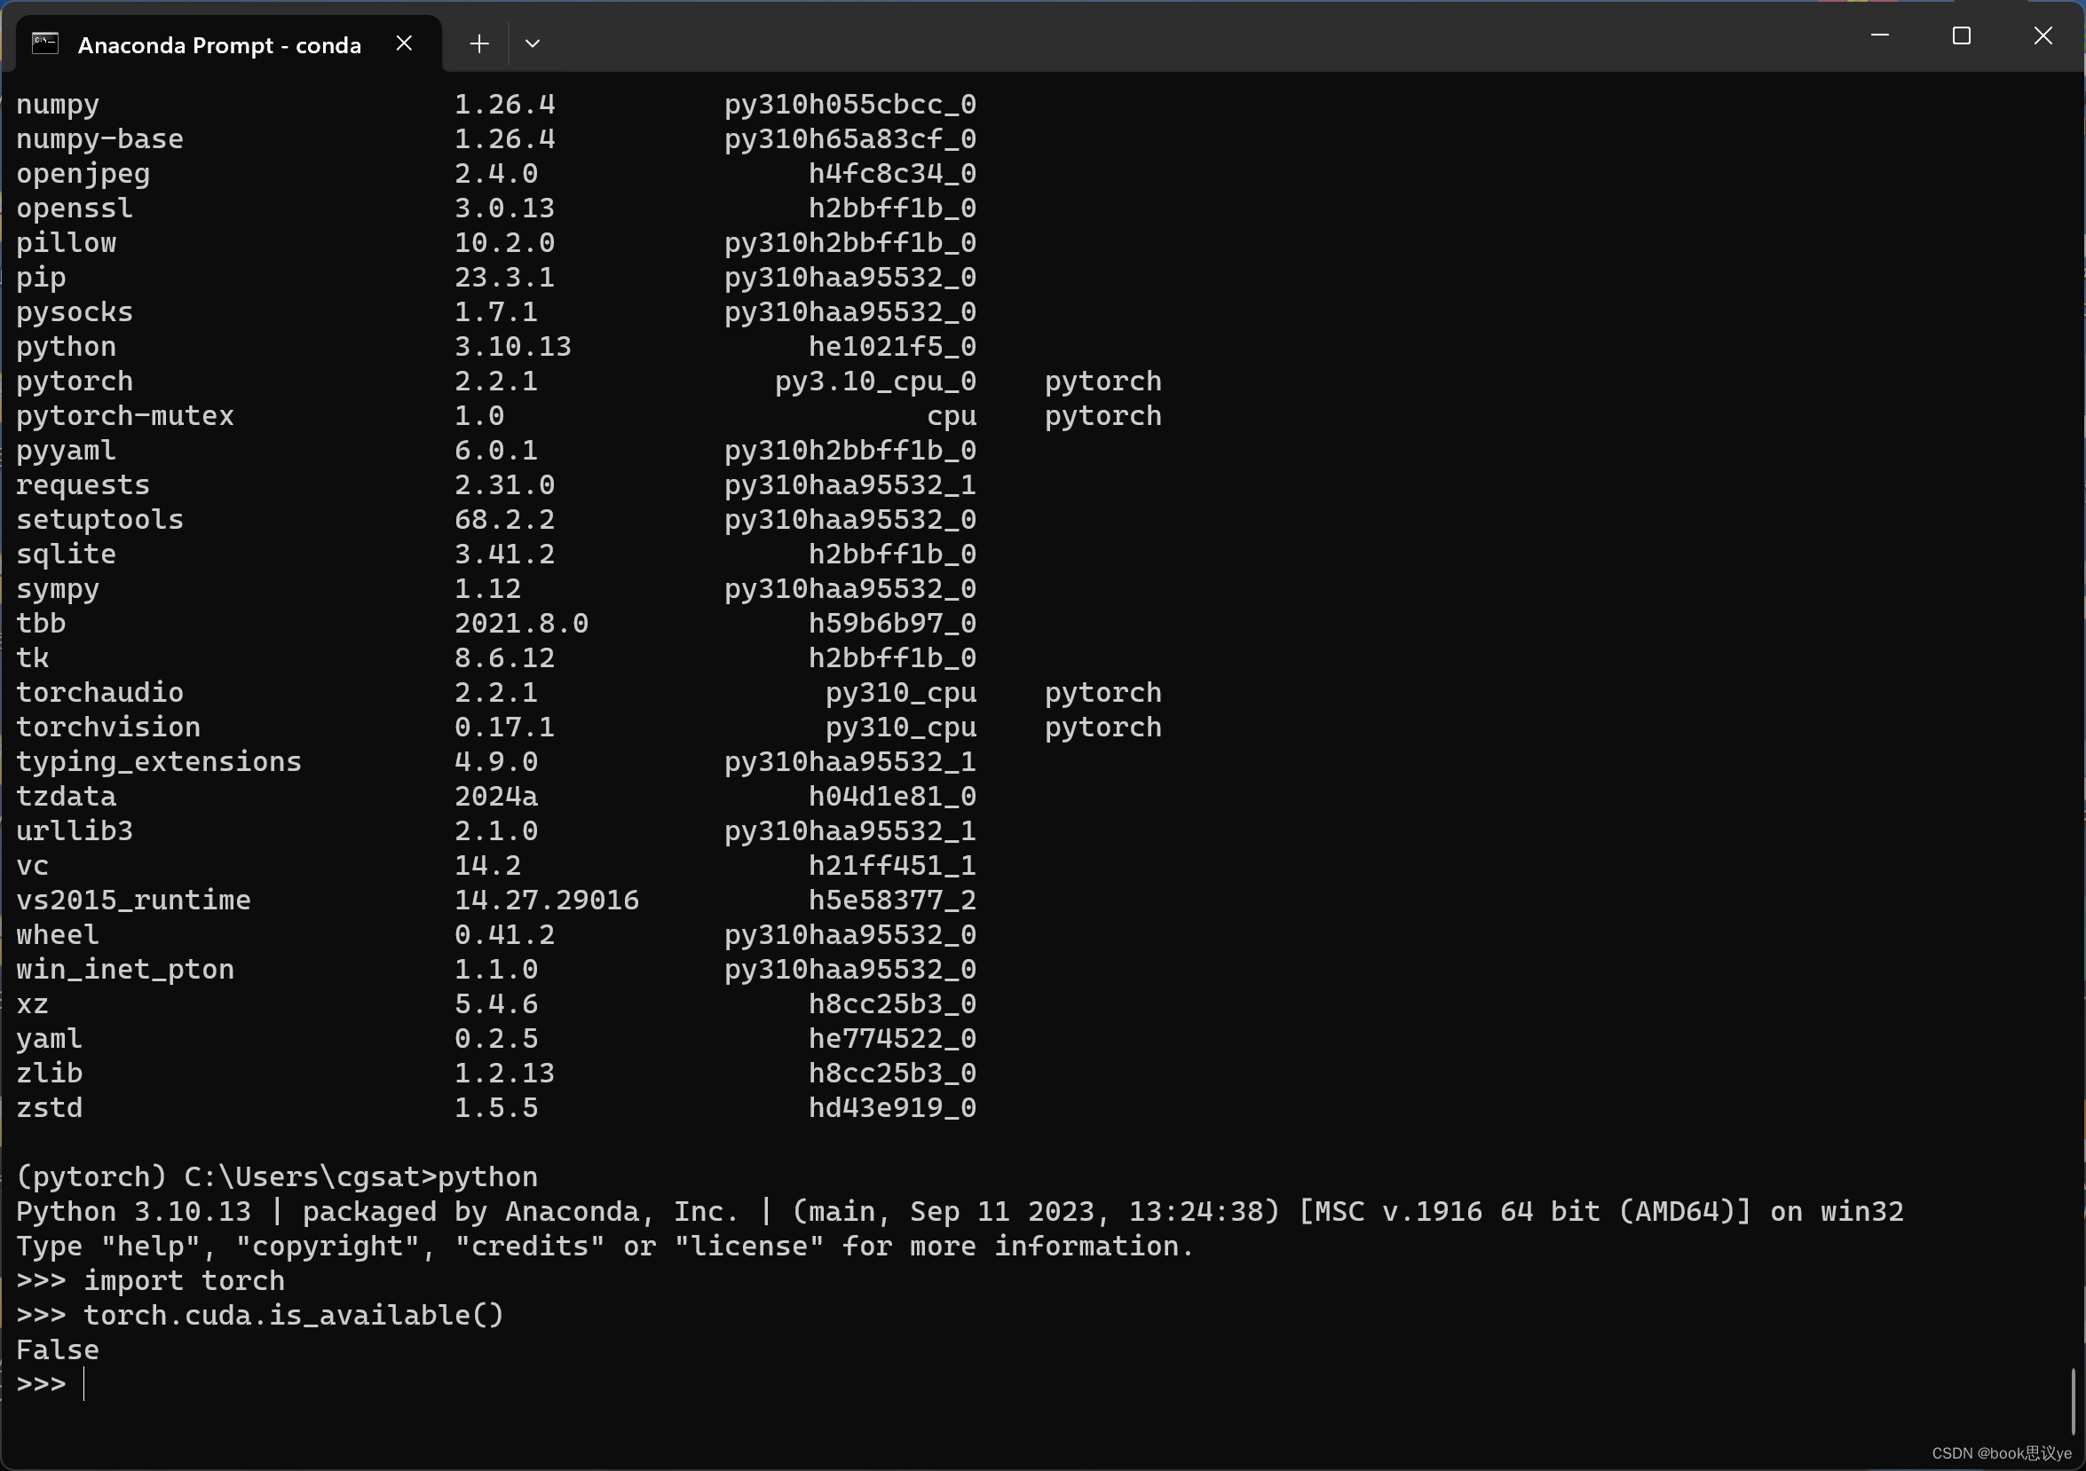Screen dimensions: 2086x1471
Task: Click the pytorch-mutex package name
Action: (x=124, y=416)
